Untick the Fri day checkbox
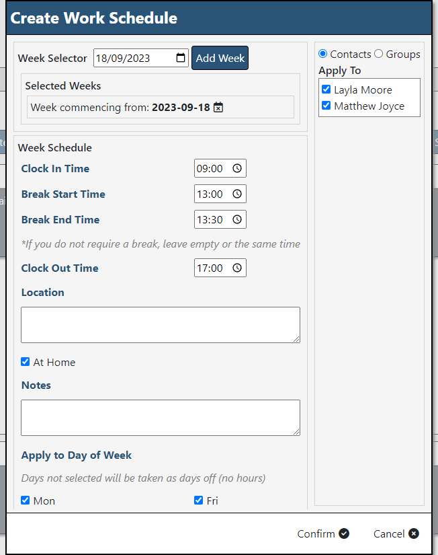Image resolution: width=438 pixels, height=555 pixels. [198, 500]
